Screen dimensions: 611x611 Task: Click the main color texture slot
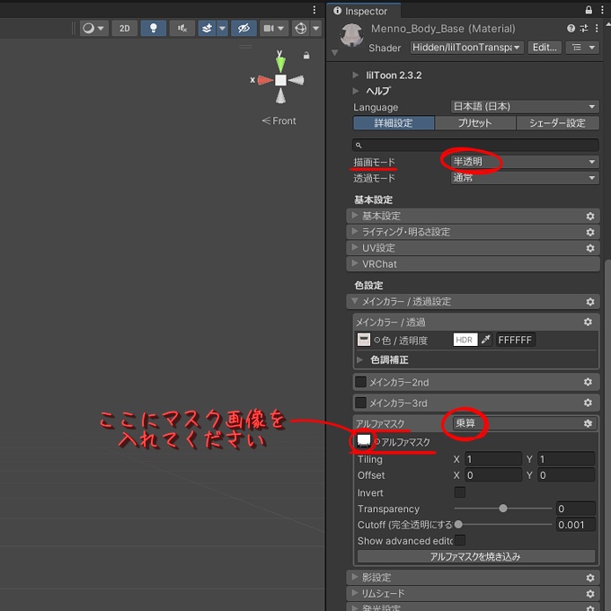pyautogui.click(x=364, y=340)
